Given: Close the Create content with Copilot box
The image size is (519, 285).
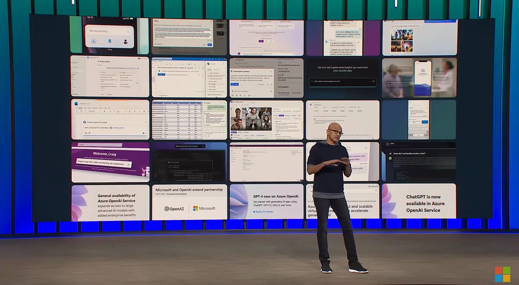Looking at the screenshot, I should pyautogui.click(x=145, y=122).
